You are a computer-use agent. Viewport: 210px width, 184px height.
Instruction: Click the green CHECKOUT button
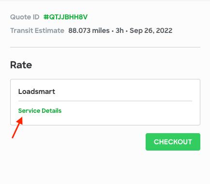(173, 142)
